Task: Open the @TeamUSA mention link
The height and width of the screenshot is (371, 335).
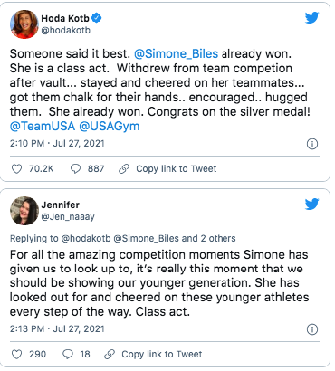Action: (x=43, y=126)
